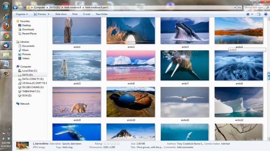Open the Organize dropdown menu
The image size is (270, 151).
[22, 14]
